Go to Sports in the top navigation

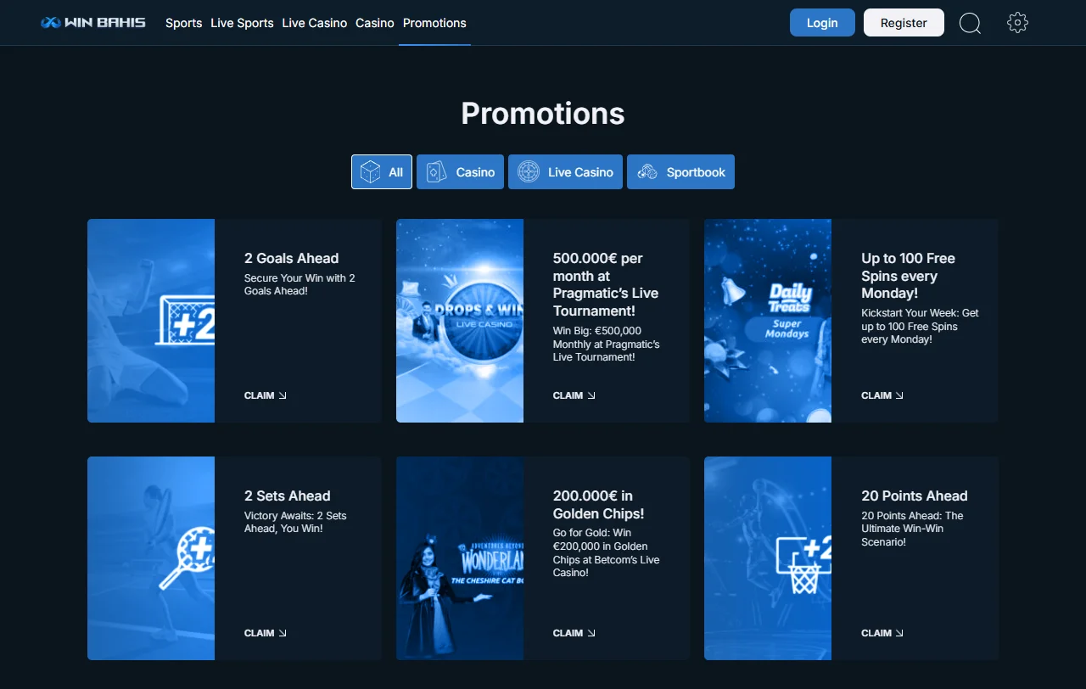[x=183, y=23]
